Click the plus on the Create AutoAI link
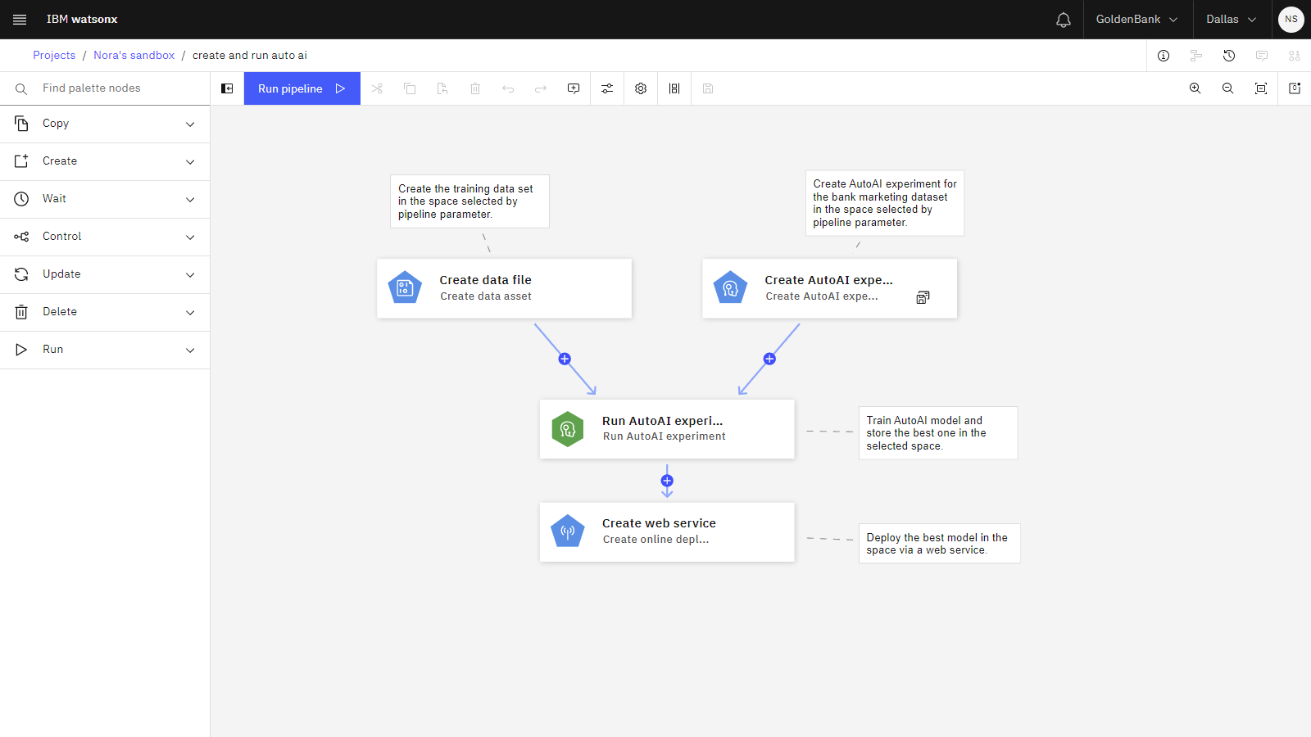This screenshot has height=737, width=1311. (769, 359)
